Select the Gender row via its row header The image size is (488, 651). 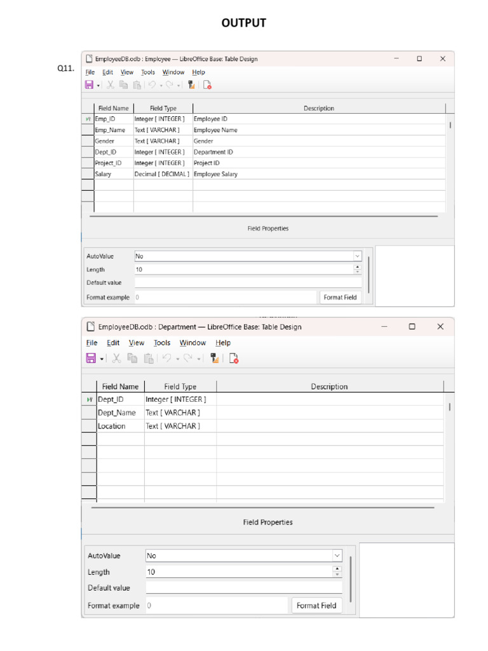88,141
